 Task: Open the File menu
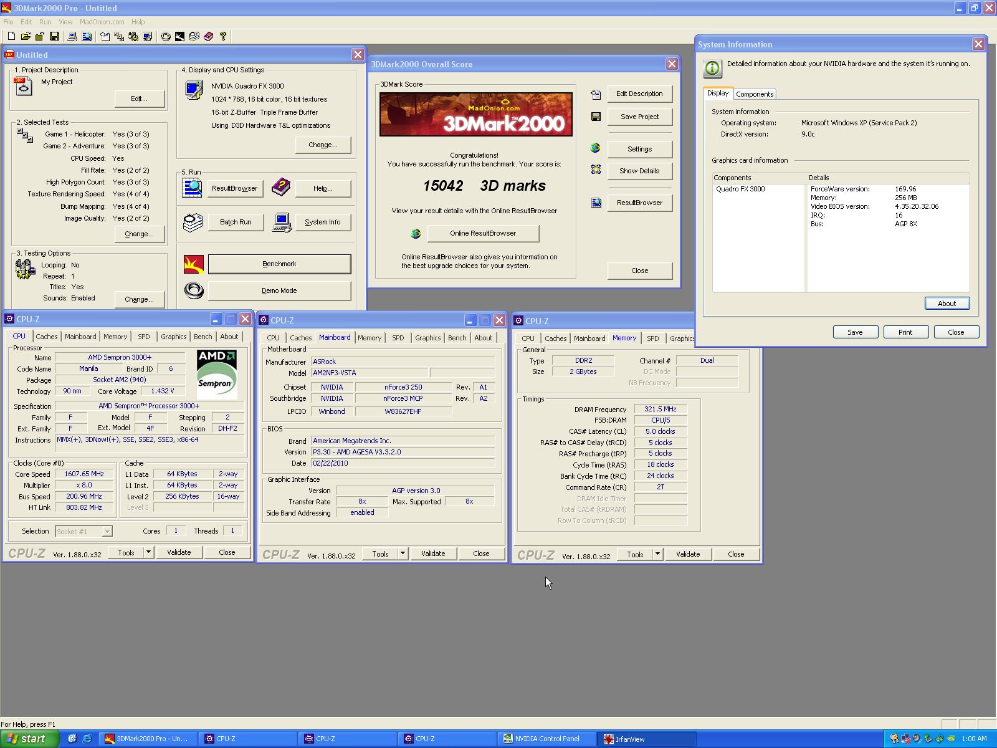(x=8, y=22)
